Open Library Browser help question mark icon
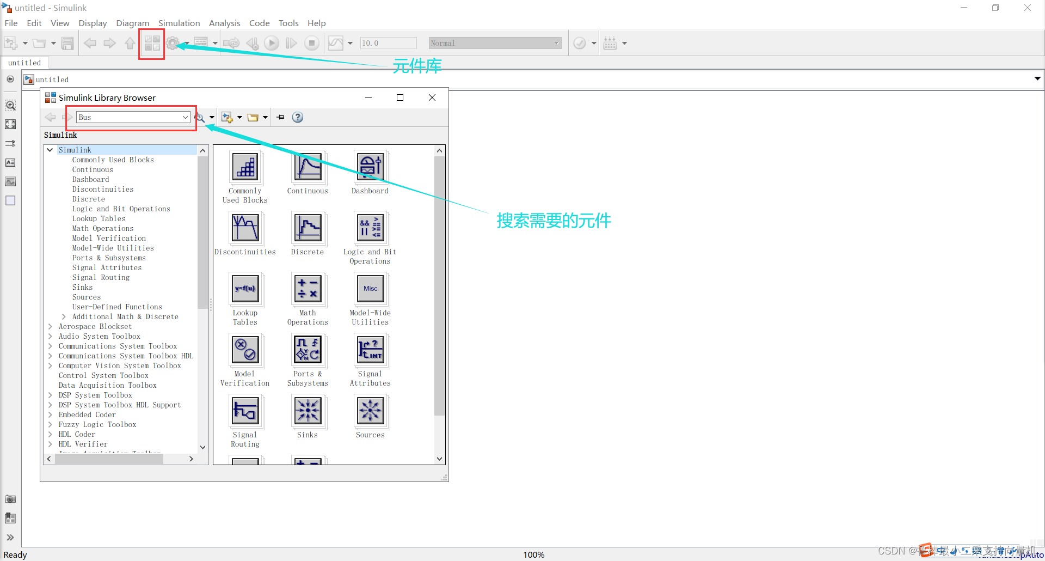Image resolution: width=1045 pixels, height=561 pixels. (298, 117)
